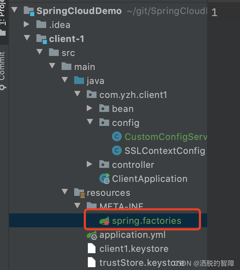Select the bean package
240x270 pixels.
click(123, 109)
